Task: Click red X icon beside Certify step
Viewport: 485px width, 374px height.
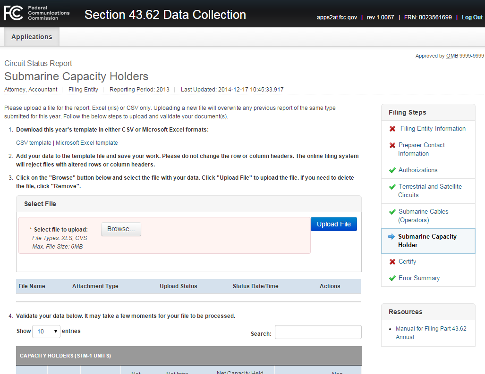Action: [x=392, y=262]
